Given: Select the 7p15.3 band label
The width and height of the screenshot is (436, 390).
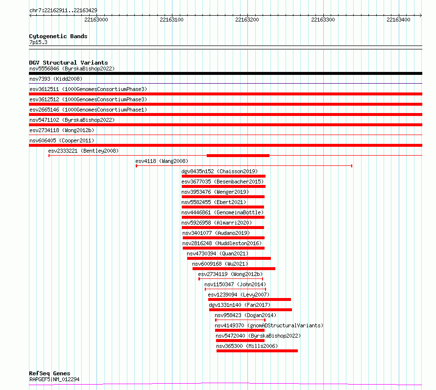Looking at the screenshot, I should [38, 42].
